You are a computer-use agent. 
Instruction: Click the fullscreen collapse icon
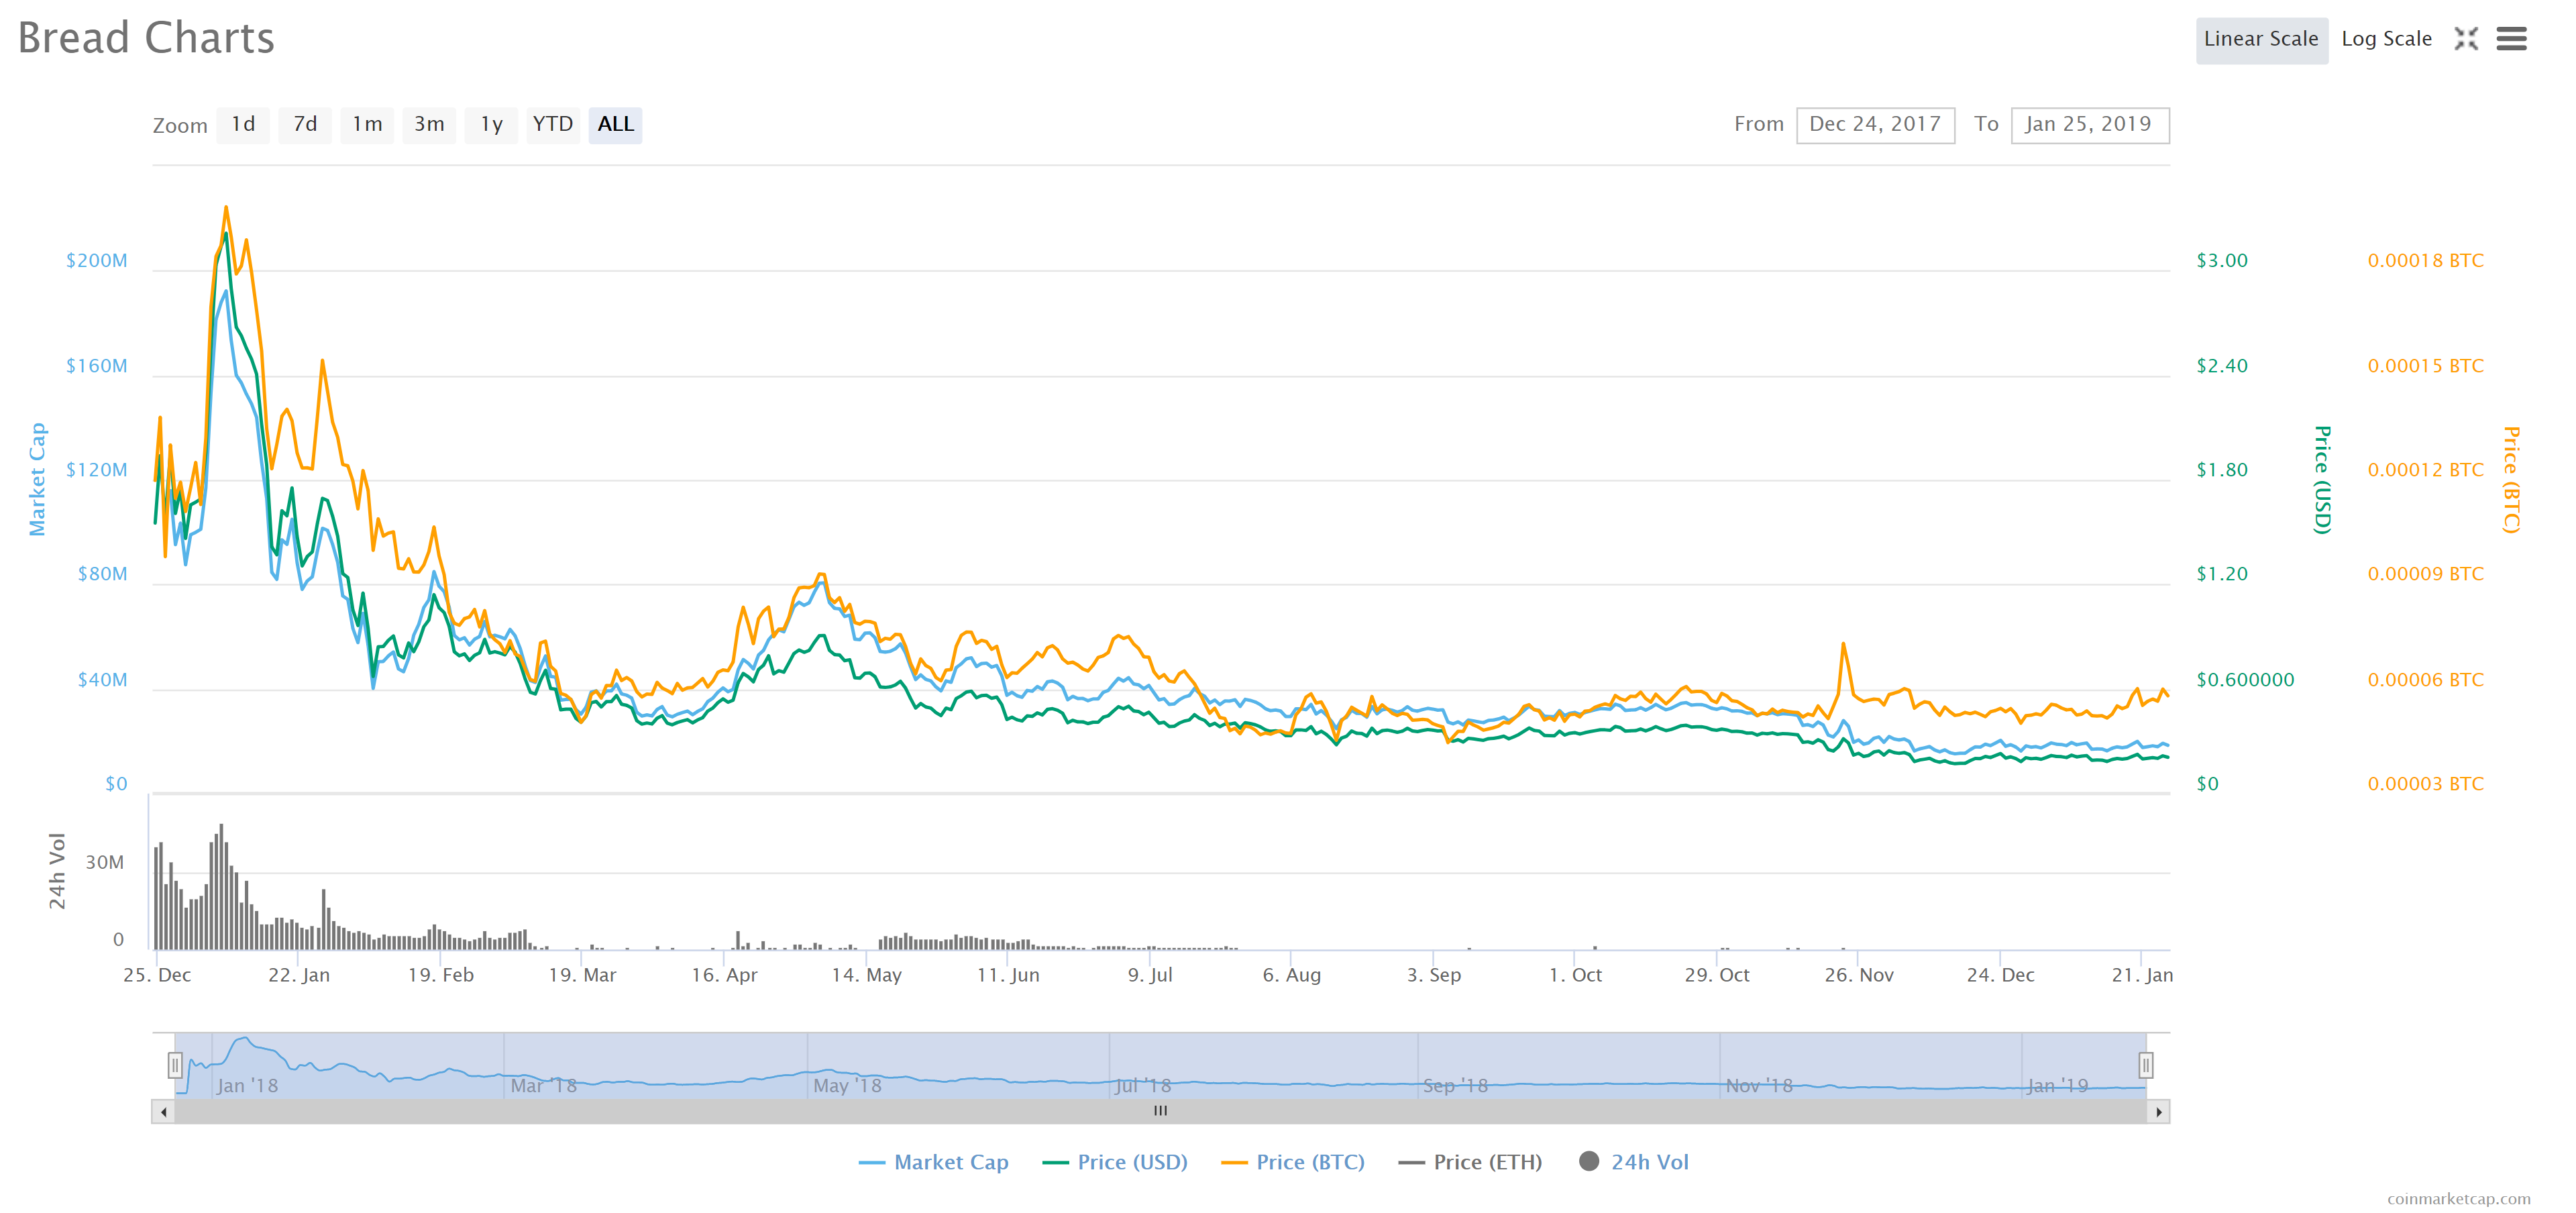coord(2466,39)
